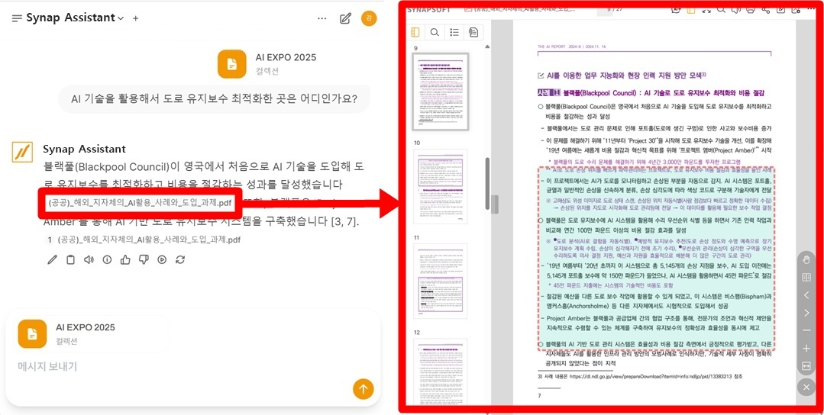
Task: Toggle the thumbnail panel in viewer sidebar
Action: point(415,33)
